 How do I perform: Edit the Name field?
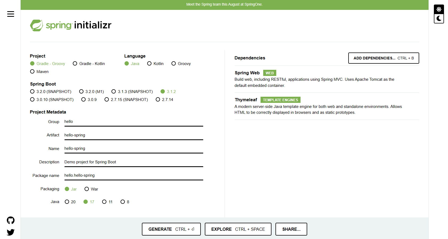coord(134,148)
